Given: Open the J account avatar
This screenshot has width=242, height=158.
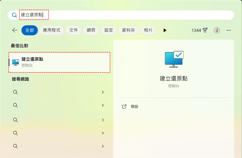Looking at the screenshot, I should pos(217,31).
